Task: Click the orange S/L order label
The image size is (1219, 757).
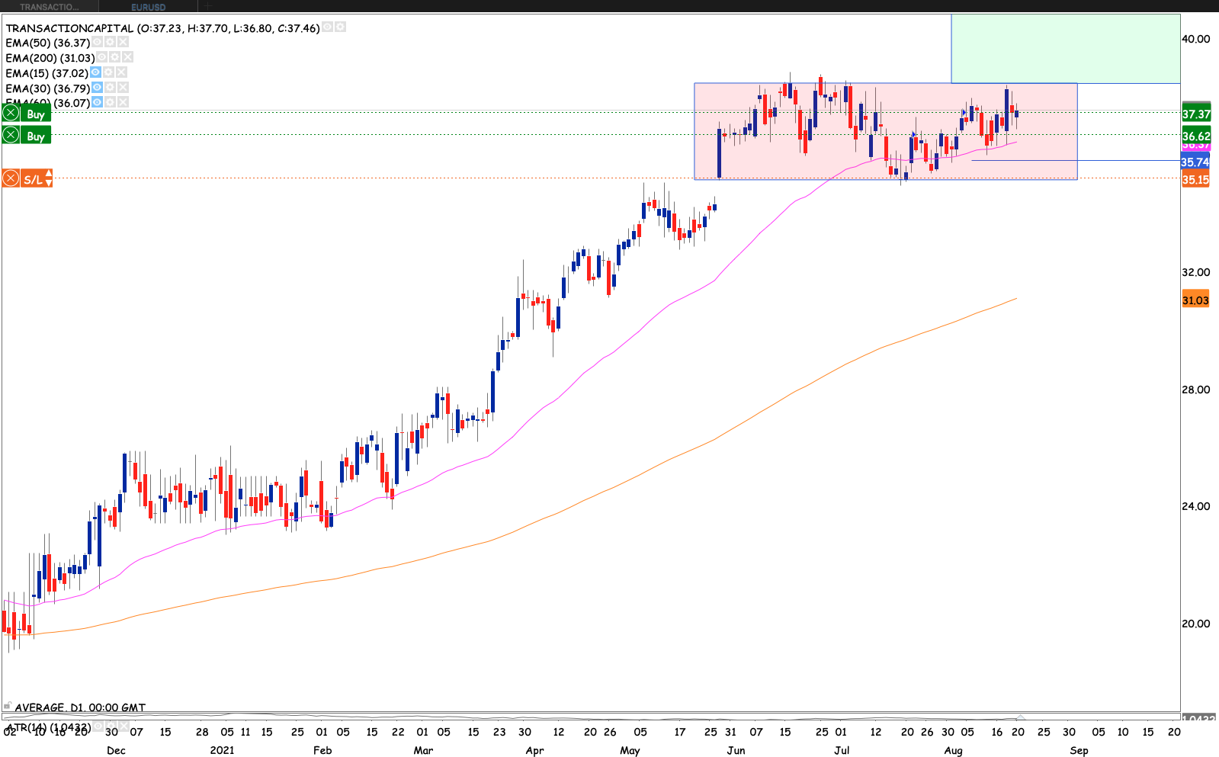Action: click(32, 179)
